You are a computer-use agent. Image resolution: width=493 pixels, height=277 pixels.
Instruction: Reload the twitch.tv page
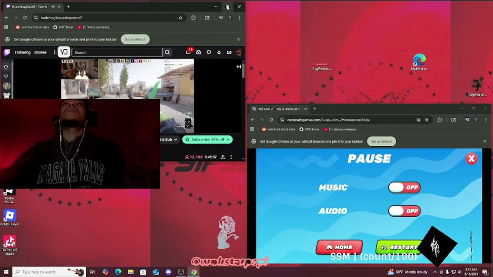[x=25, y=18]
